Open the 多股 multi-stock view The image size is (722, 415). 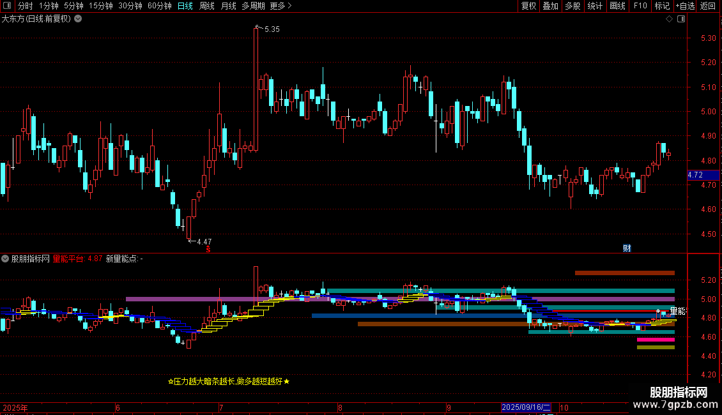(572, 6)
